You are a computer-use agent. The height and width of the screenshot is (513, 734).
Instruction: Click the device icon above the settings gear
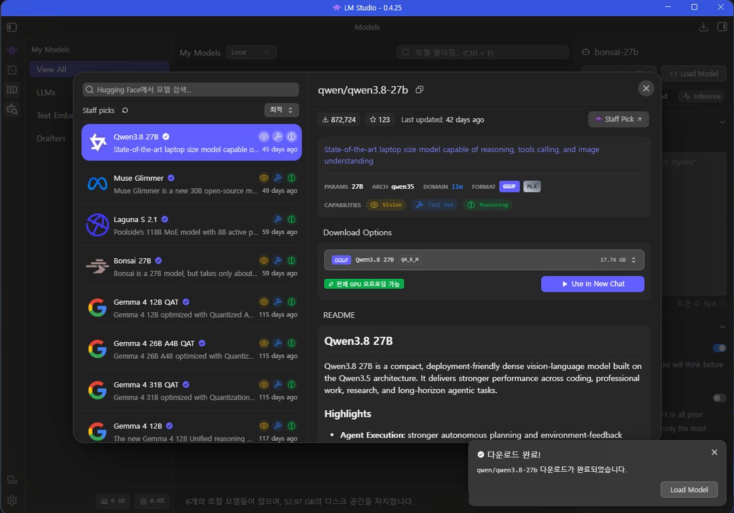click(12, 480)
